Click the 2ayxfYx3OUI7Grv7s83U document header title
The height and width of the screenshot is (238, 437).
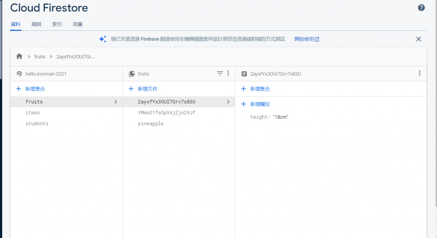(x=275, y=74)
